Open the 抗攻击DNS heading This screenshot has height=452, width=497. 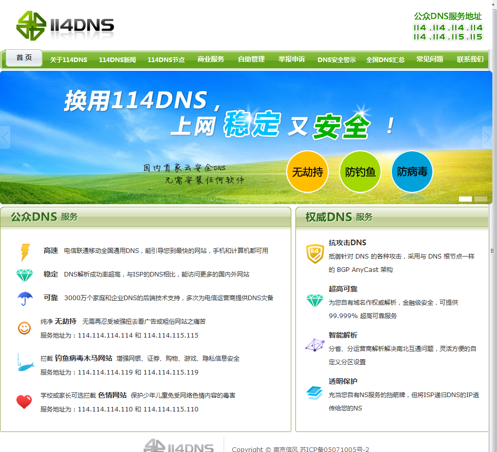[x=347, y=243]
